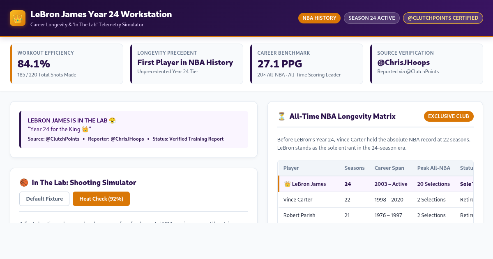Click the Career Span column header

point(389,168)
